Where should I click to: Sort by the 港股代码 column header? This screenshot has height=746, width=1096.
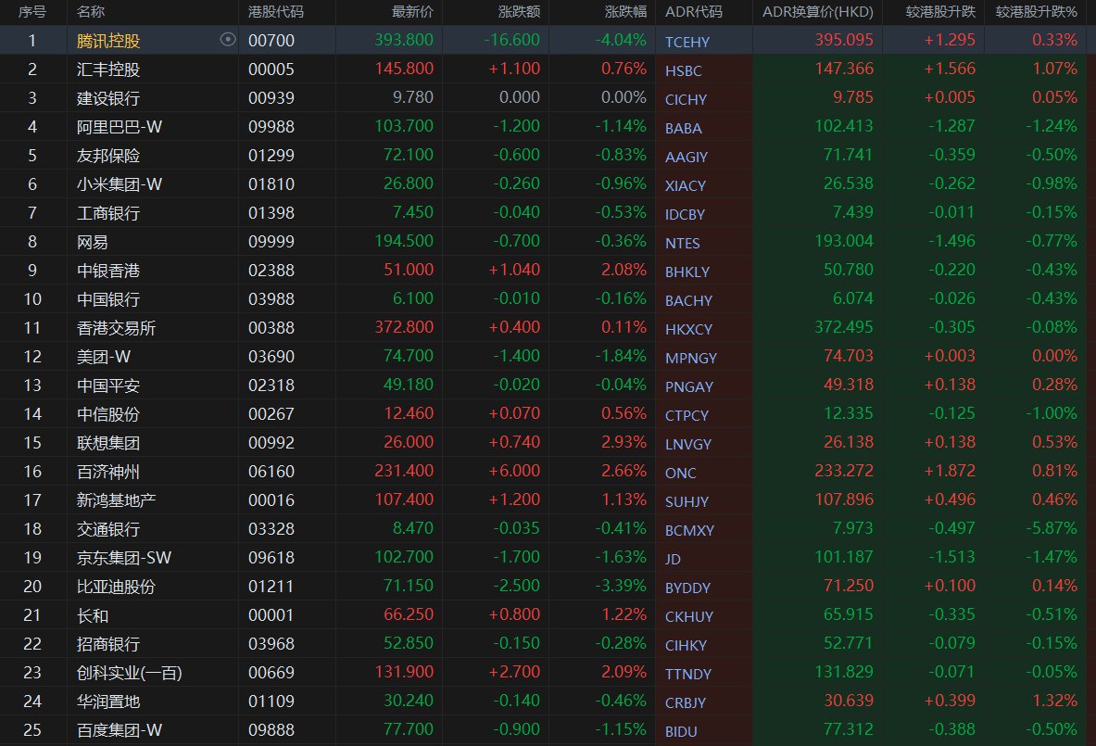pyautogui.click(x=276, y=12)
